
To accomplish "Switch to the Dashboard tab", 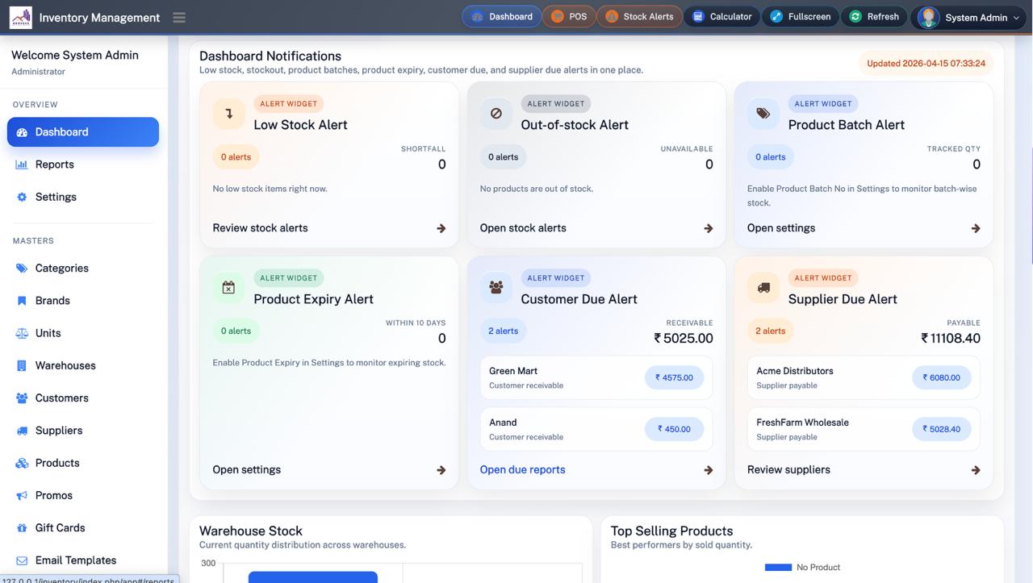I will [x=500, y=15].
